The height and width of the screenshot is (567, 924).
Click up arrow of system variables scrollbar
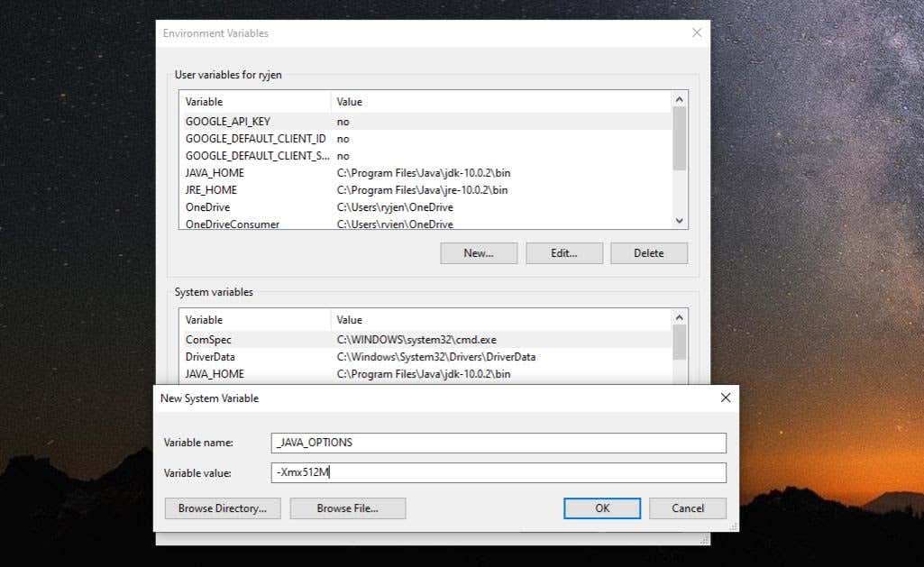point(680,317)
